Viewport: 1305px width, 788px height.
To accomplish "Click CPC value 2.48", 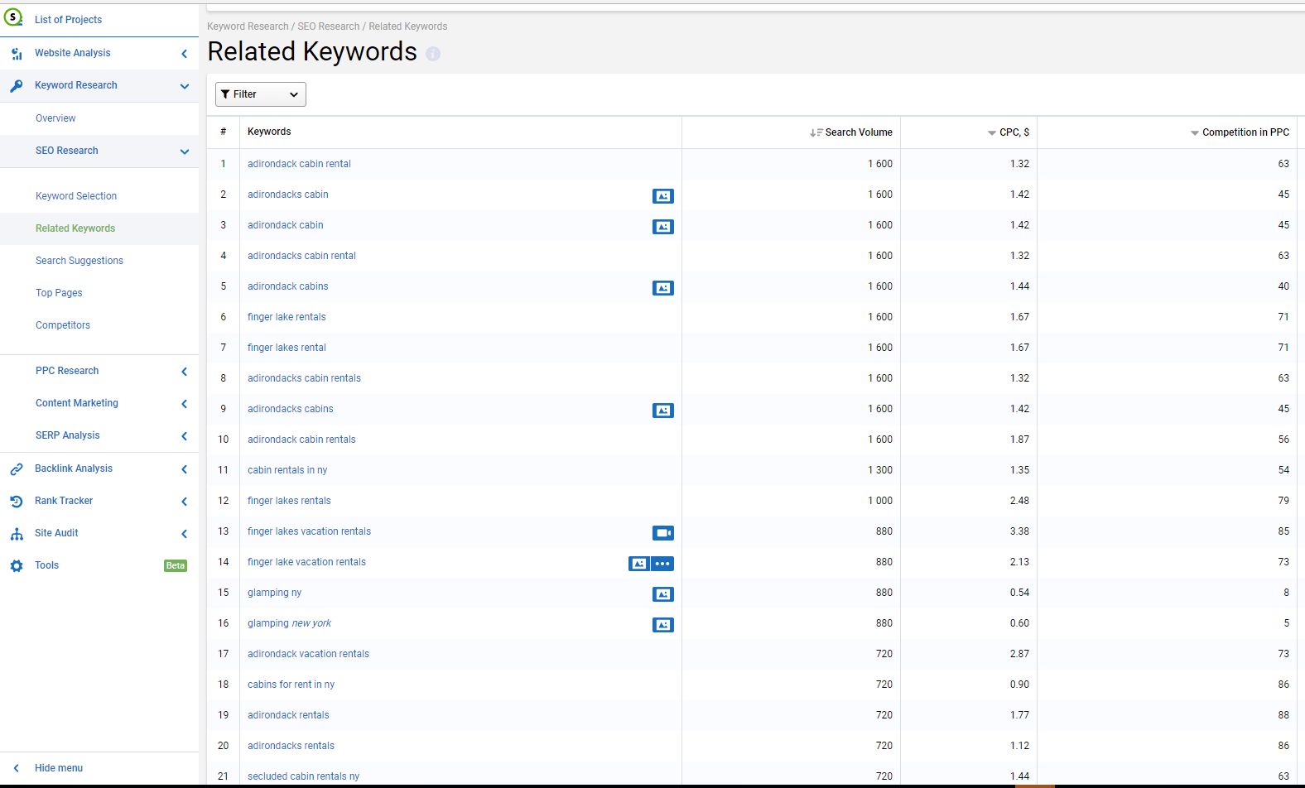I will (x=1019, y=501).
